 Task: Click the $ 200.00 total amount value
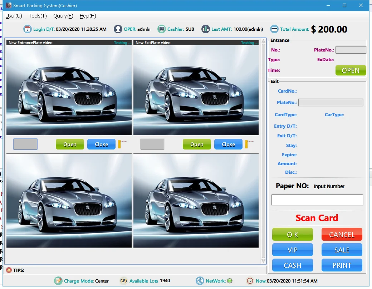[329, 29]
